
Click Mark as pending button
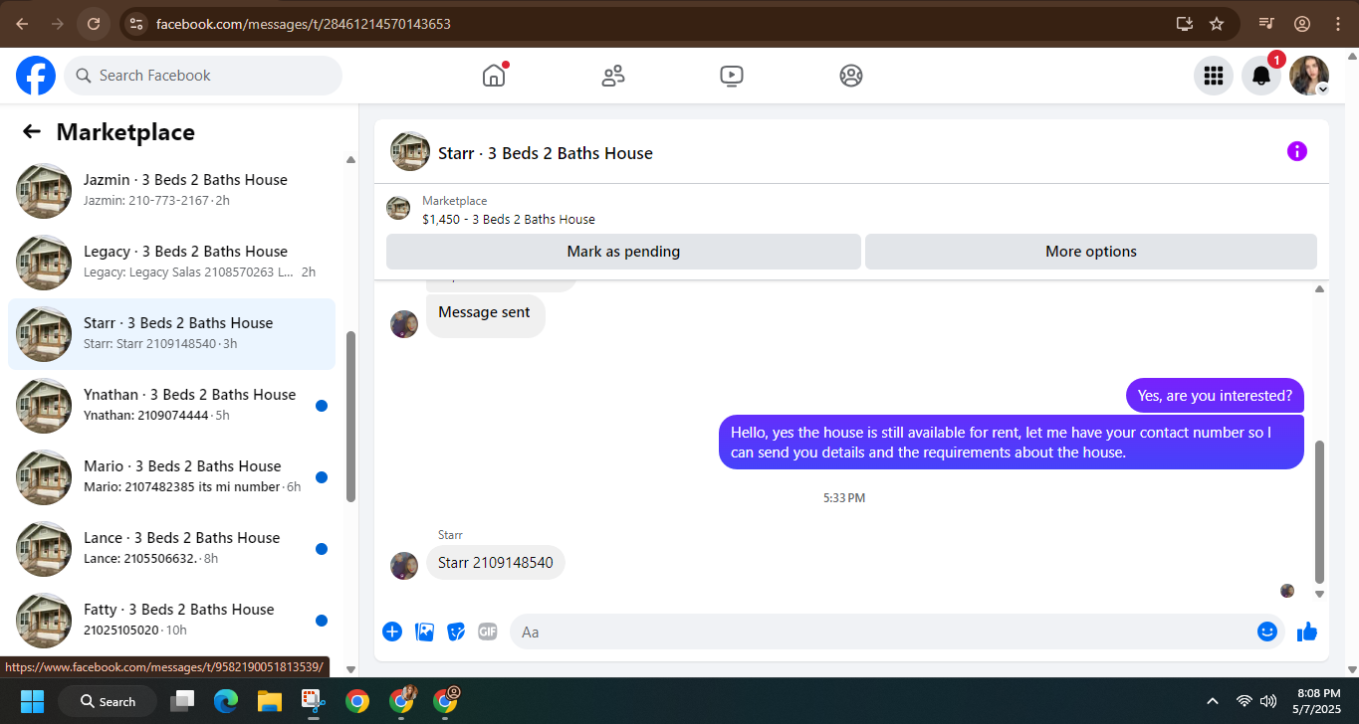tap(623, 252)
